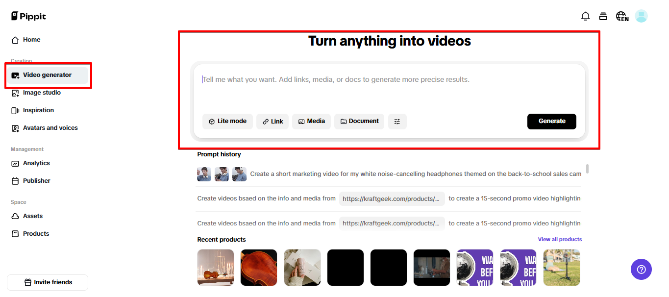Open the violin thumbnail under Recent products
The image size is (669, 297).
click(x=258, y=267)
